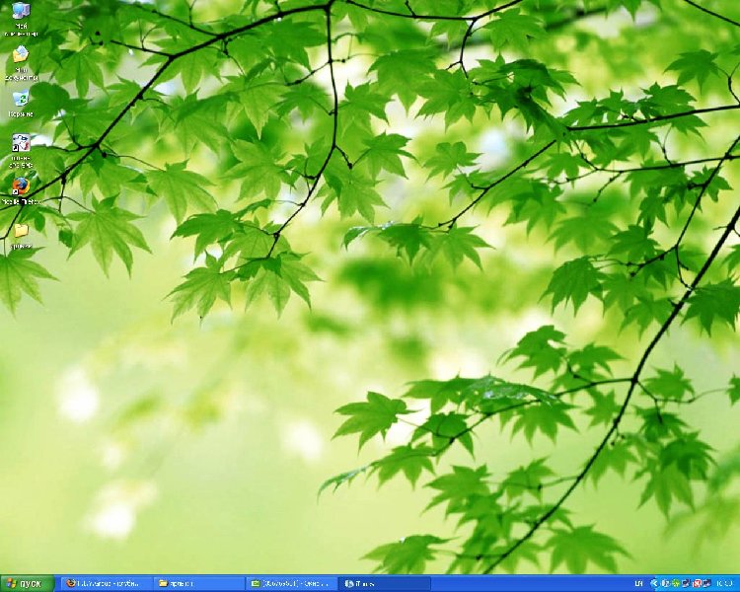The image size is (740, 592).
Task: Switch to the Firefox taskbar window
Action: (x=107, y=584)
